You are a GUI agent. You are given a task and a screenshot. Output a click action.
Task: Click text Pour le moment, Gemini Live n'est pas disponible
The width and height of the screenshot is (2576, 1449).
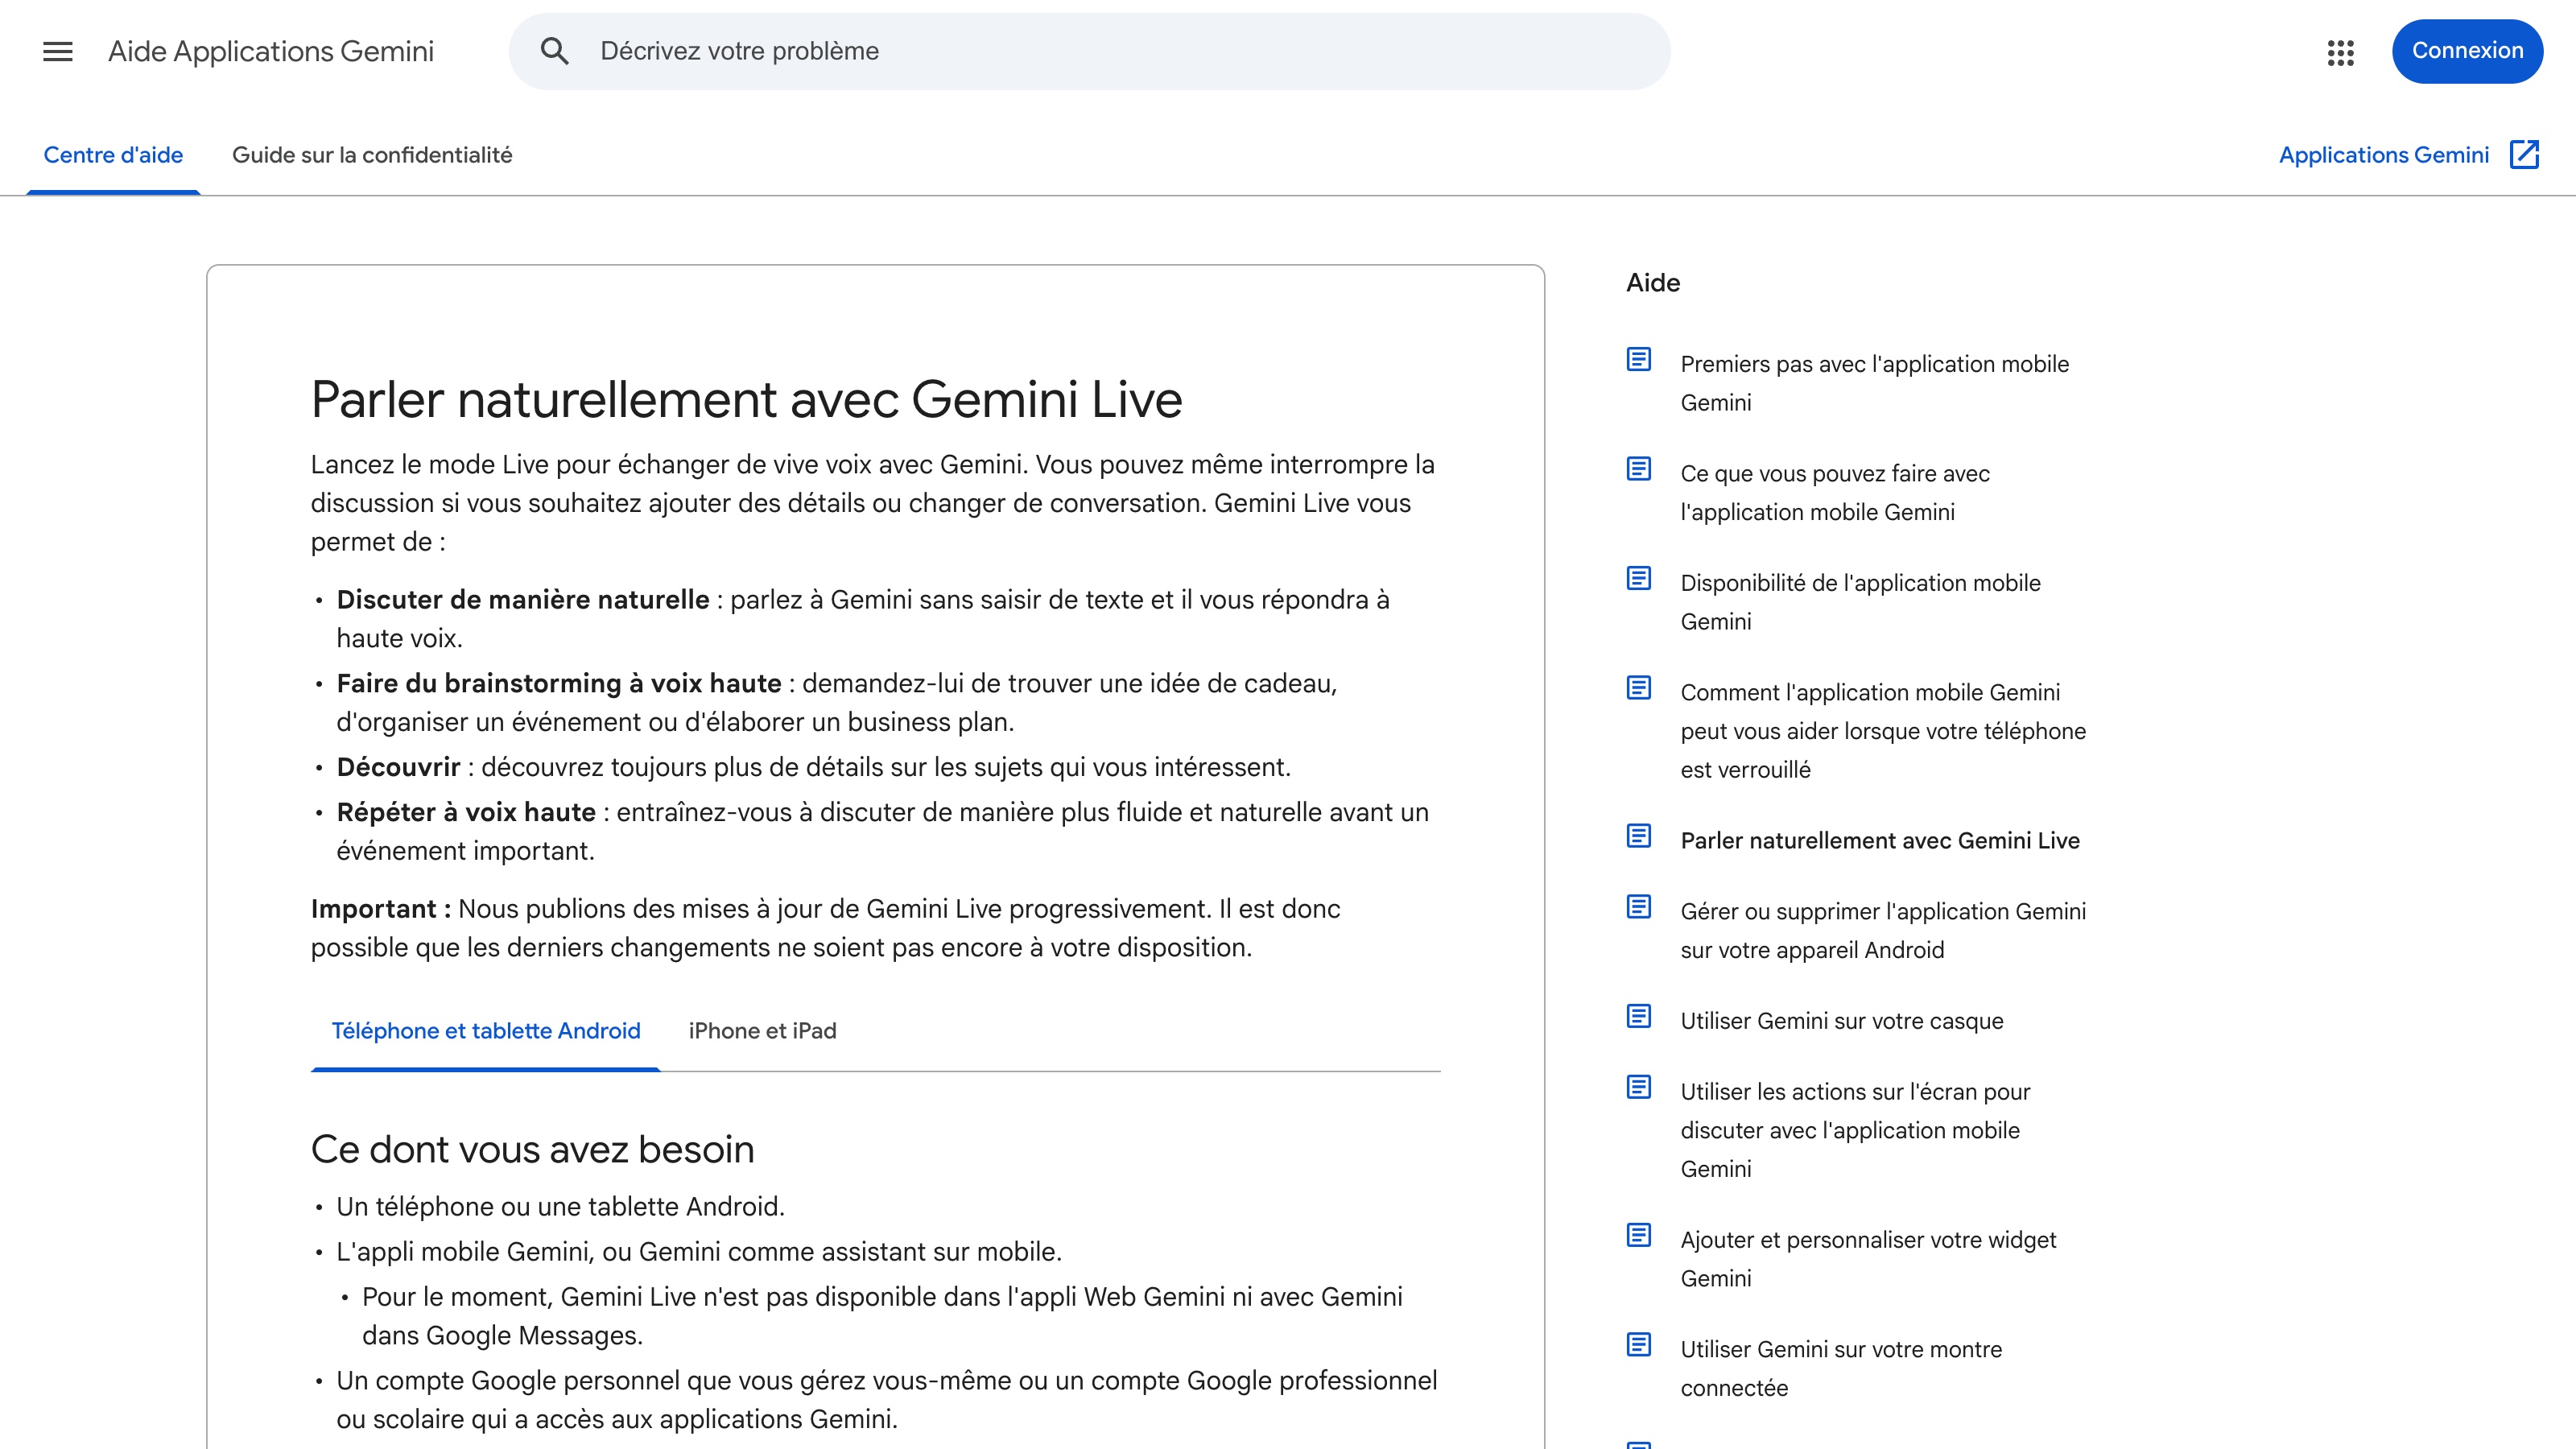click(882, 1316)
